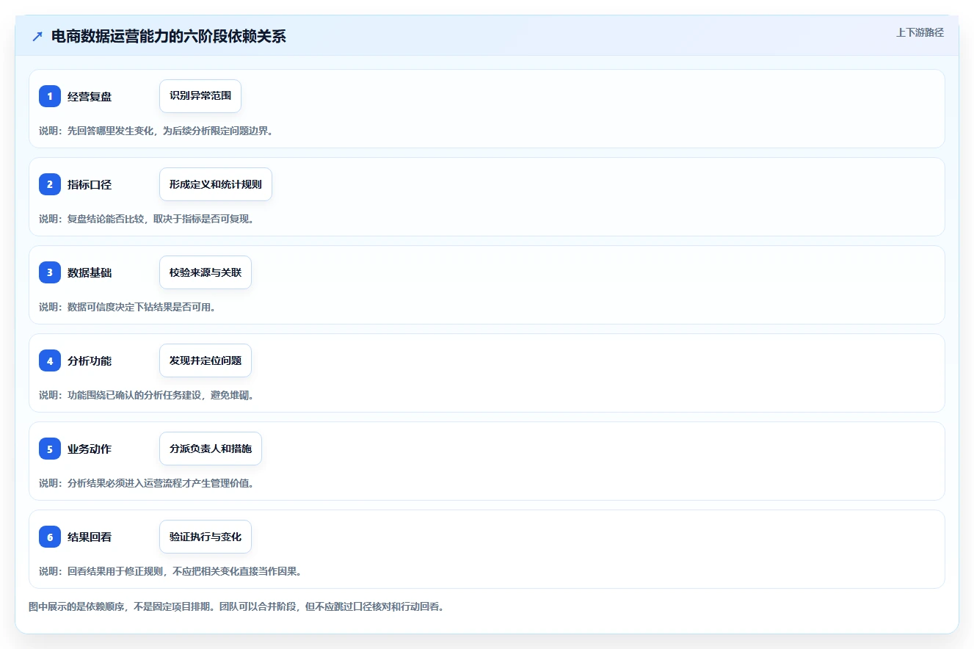Click the 识别异常范围 chip
Image resolution: width=974 pixels, height=649 pixels.
[200, 96]
